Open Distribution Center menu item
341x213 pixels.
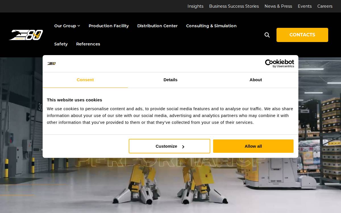click(x=157, y=26)
